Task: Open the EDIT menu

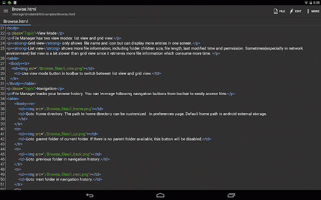Action: coord(295,11)
